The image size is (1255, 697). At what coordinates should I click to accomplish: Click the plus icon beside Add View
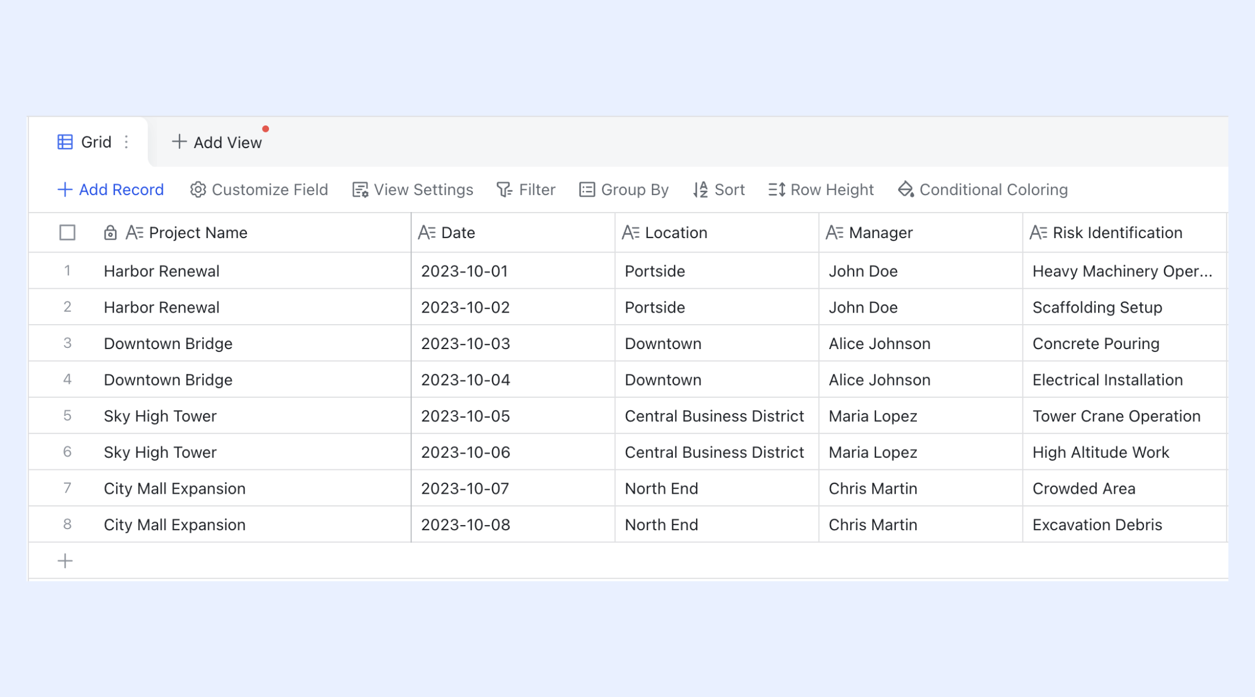[x=179, y=142]
